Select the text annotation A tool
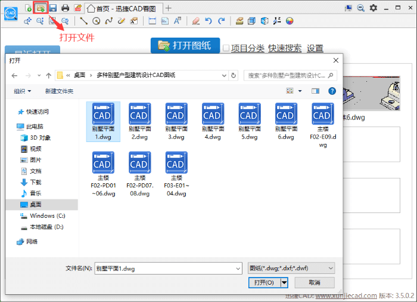The width and height of the screenshot is (417, 302). point(178,21)
